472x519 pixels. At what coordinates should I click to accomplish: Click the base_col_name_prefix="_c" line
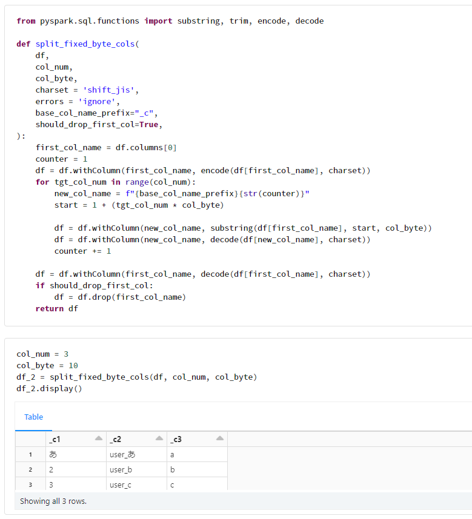click(96, 113)
